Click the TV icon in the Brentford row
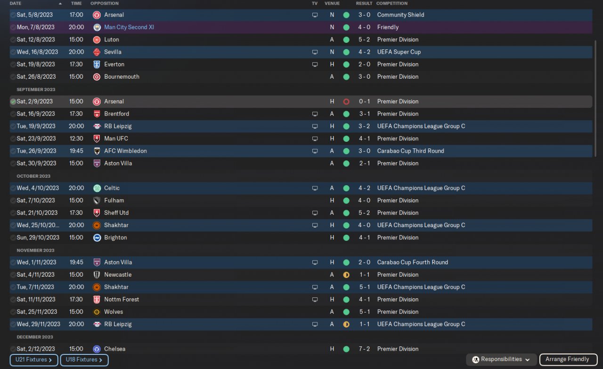This screenshot has width=603, height=369. (315, 114)
